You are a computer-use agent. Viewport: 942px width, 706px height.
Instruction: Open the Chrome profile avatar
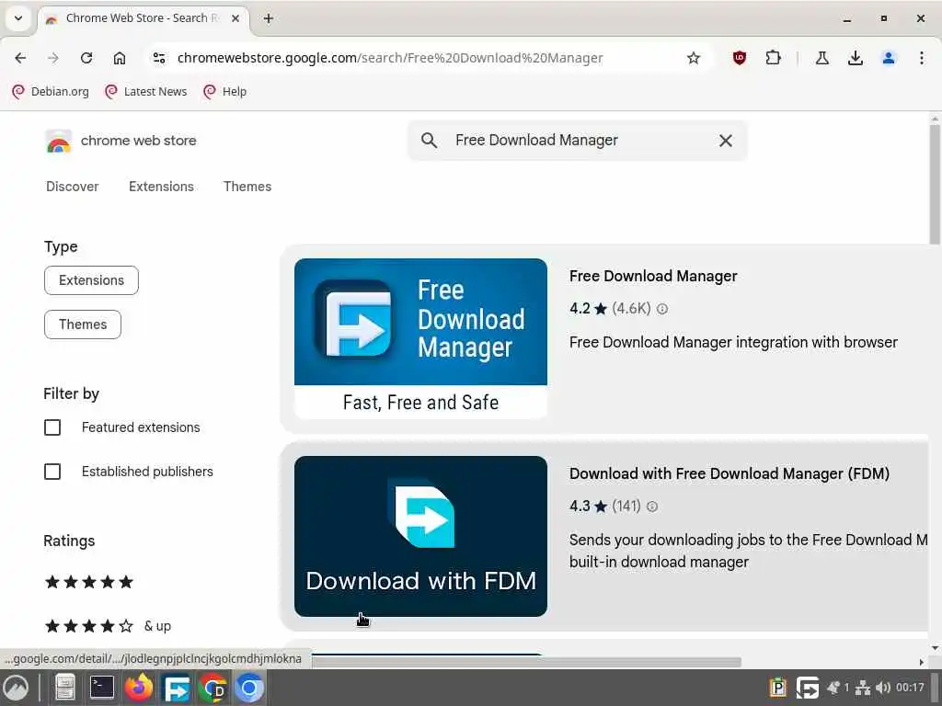coord(889,58)
